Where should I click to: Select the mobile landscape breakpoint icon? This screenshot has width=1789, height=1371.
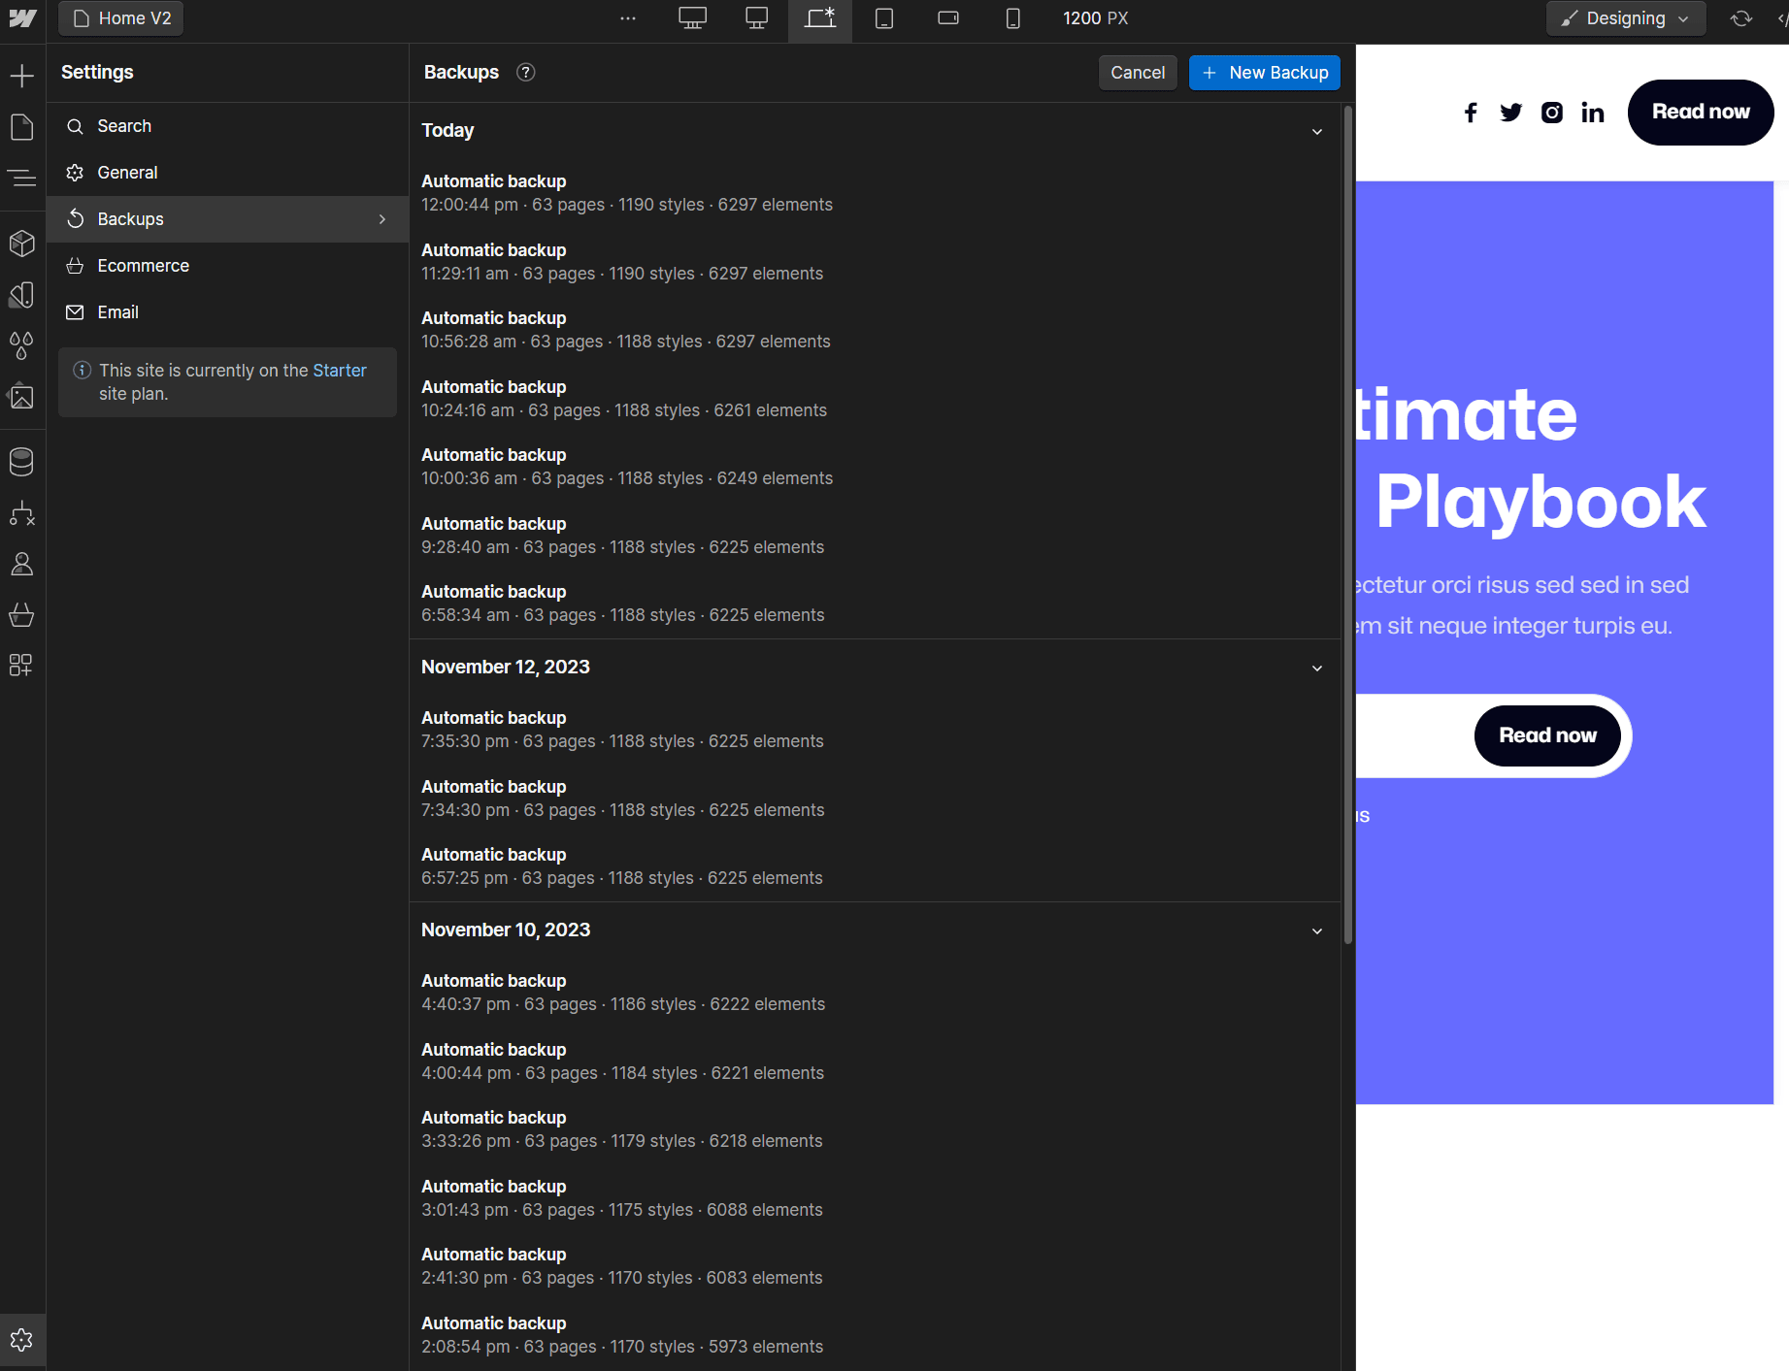pos(948,18)
